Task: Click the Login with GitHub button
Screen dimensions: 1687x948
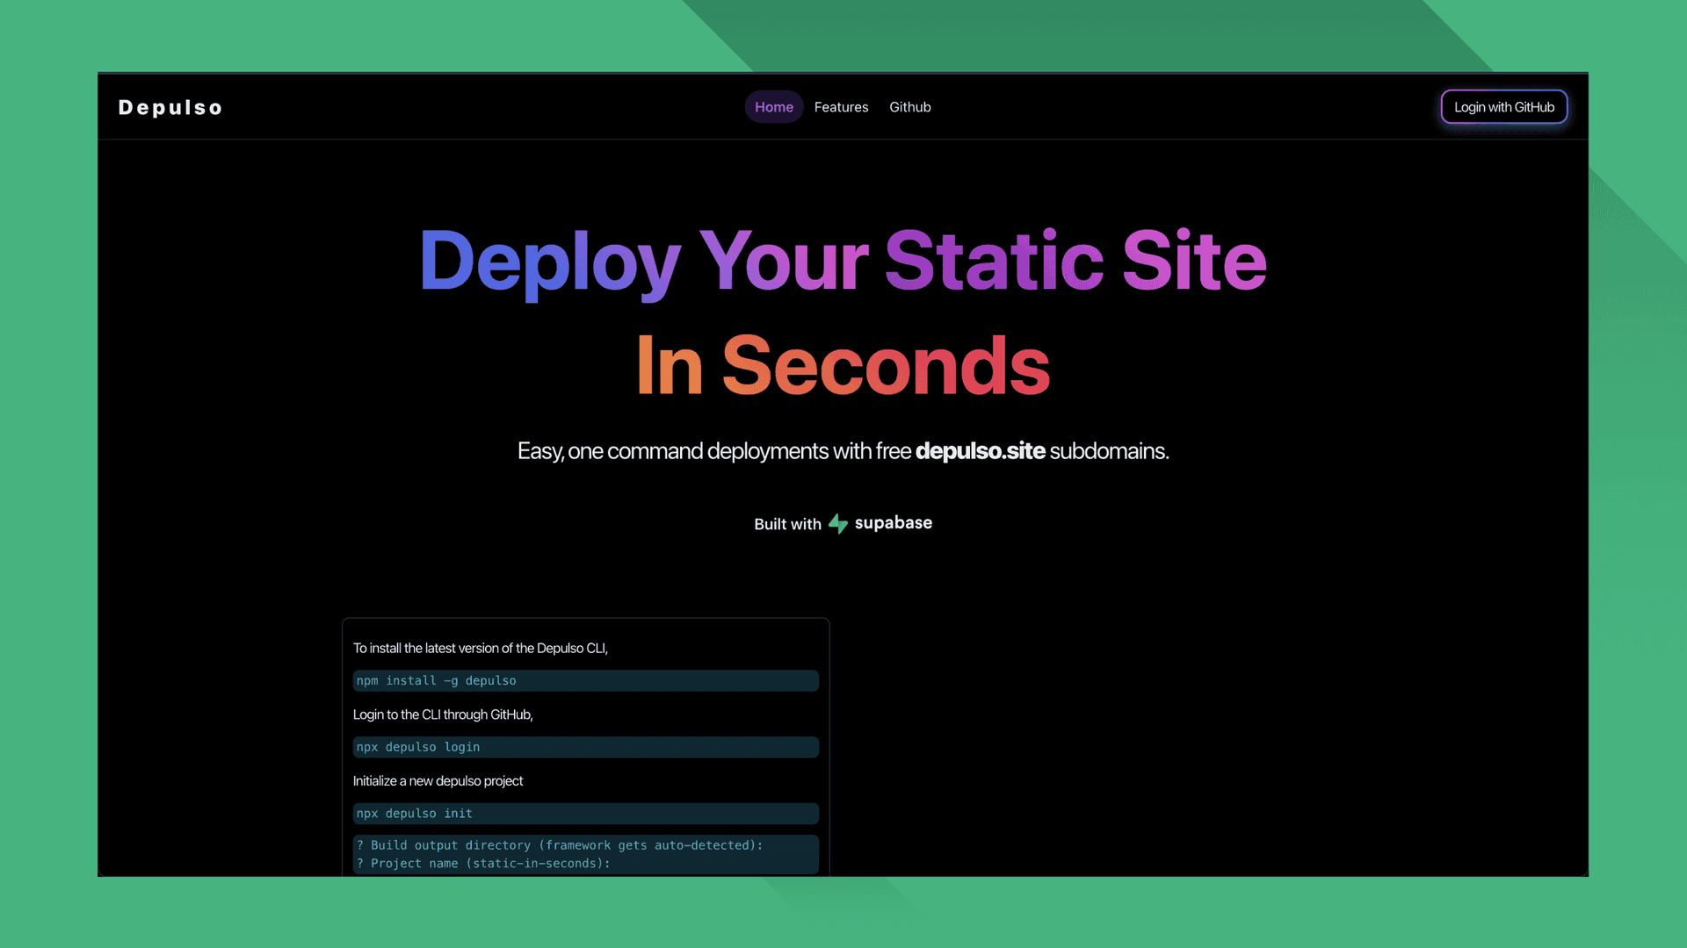Action: tap(1503, 106)
